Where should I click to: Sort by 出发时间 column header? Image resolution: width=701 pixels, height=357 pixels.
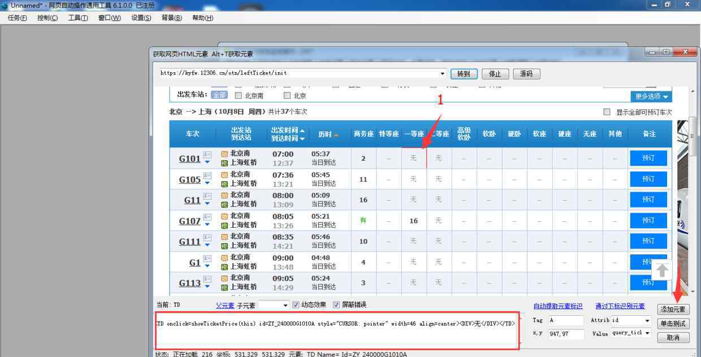(288, 130)
